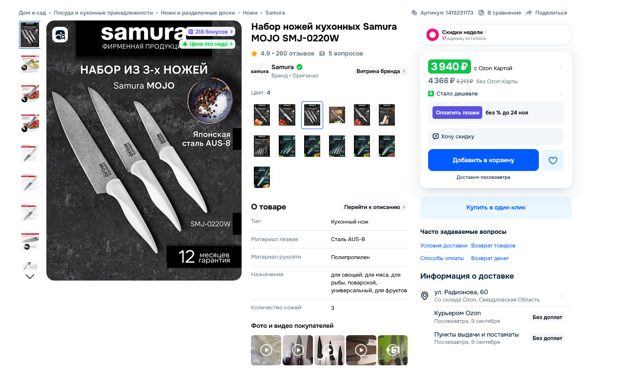Click the image search icon on photo
617x378 pixels.
coord(60,35)
